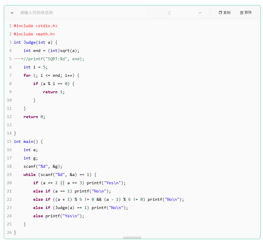Click line "if (a % i == 0) {"
The image size is (263, 243).
point(54,84)
